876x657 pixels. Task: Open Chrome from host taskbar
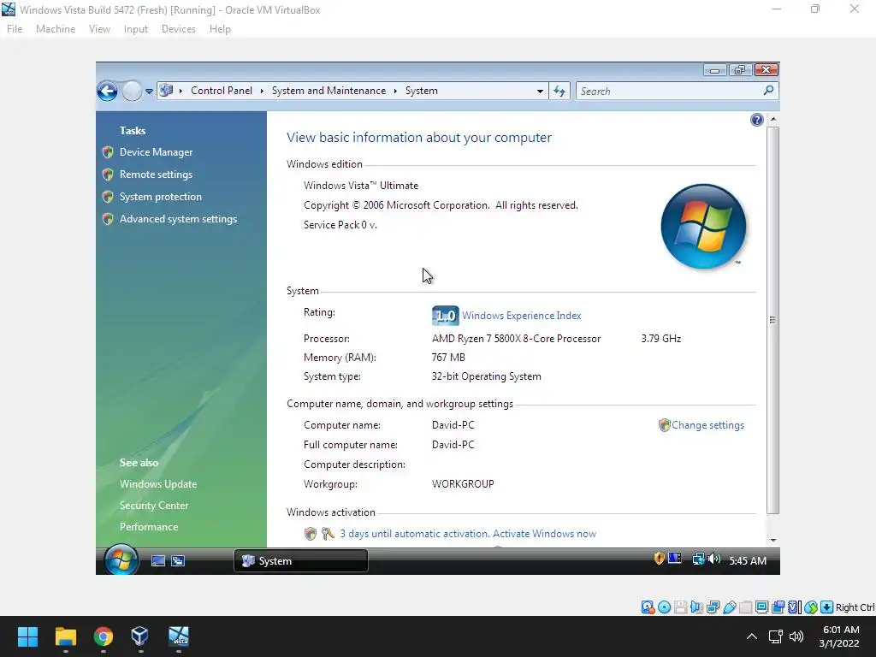(x=103, y=636)
